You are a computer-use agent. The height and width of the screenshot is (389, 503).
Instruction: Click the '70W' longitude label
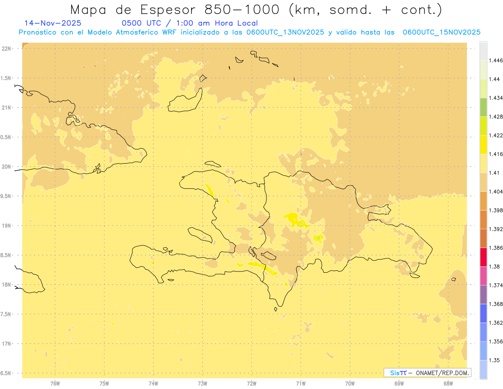pos(350,384)
